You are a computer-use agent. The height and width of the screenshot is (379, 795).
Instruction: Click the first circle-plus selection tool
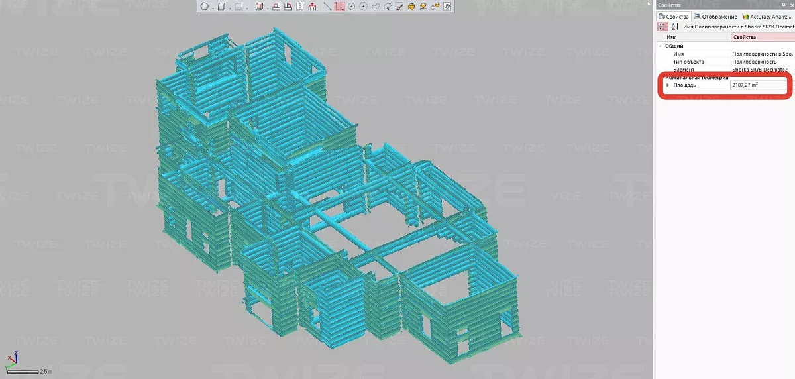click(351, 7)
